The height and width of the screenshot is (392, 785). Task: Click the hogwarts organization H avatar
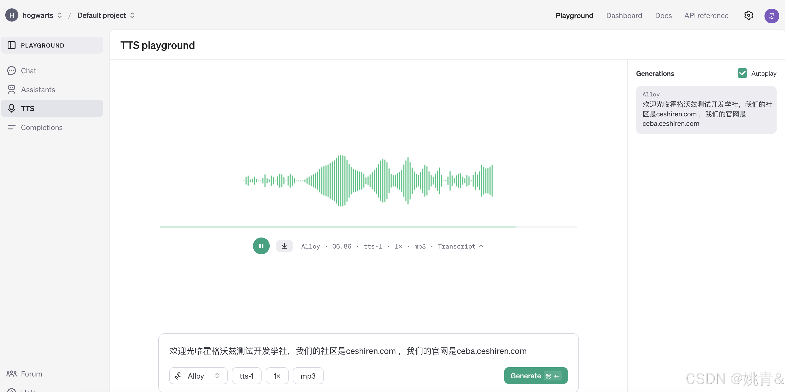click(12, 15)
